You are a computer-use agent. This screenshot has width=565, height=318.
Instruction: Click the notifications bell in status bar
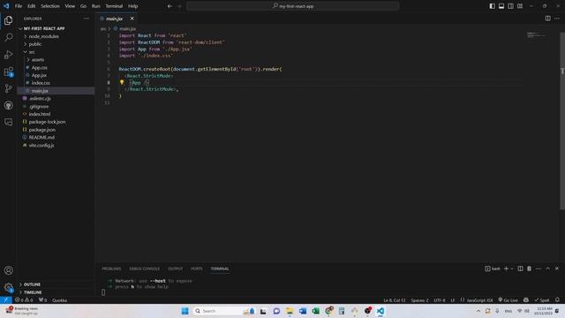coord(557,300)
